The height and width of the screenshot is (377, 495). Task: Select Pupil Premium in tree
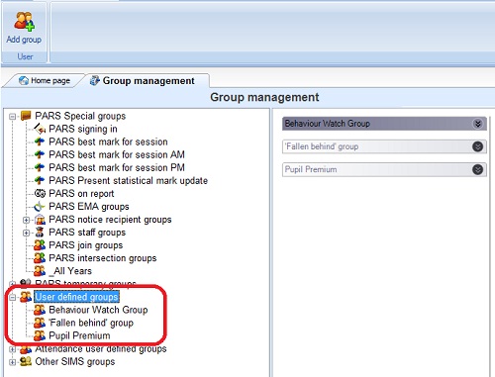pos(79,335)
